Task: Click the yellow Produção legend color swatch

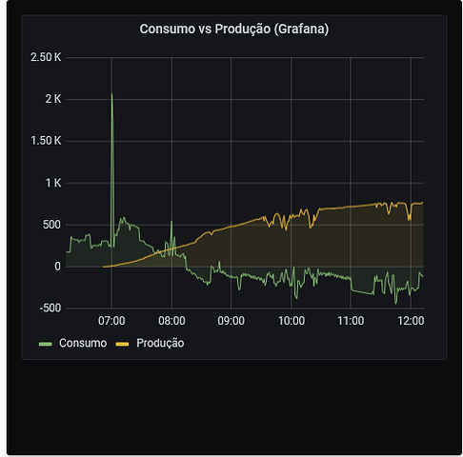Action: (122, 344)
